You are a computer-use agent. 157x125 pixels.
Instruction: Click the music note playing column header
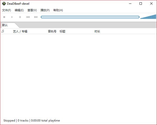3,31
